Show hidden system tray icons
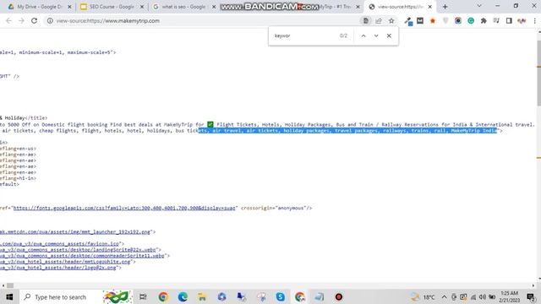This screenshot has width=541, height=304. coord(444,297)
